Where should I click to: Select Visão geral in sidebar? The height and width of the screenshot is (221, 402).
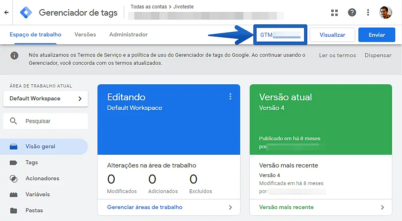[x=44, y=147]
